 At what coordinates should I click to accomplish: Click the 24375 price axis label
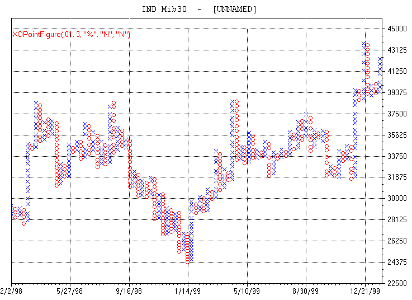[397, 262]
